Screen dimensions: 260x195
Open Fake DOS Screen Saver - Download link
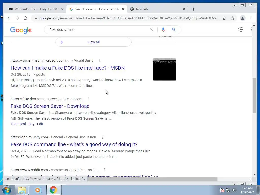(50, 106)
